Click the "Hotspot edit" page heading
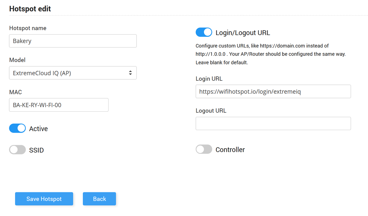The image size is (368, 216). pyautogui.click(x=30, y=9)
